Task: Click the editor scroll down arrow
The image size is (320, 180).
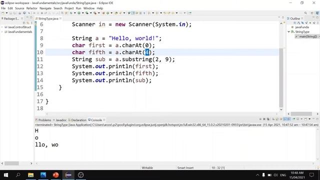Action: click(281, 109)
